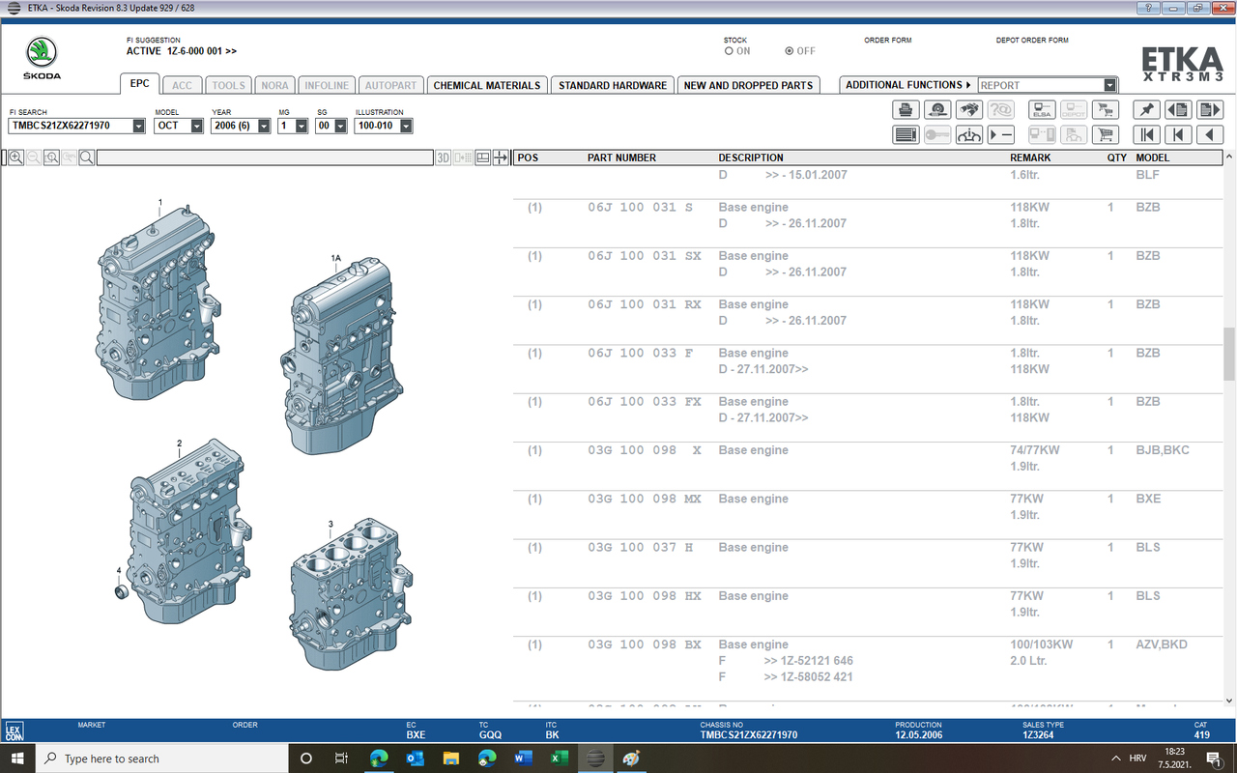
Task: Open the Windows Start menu
Action: pyautogui.click(x=18, y=759)
